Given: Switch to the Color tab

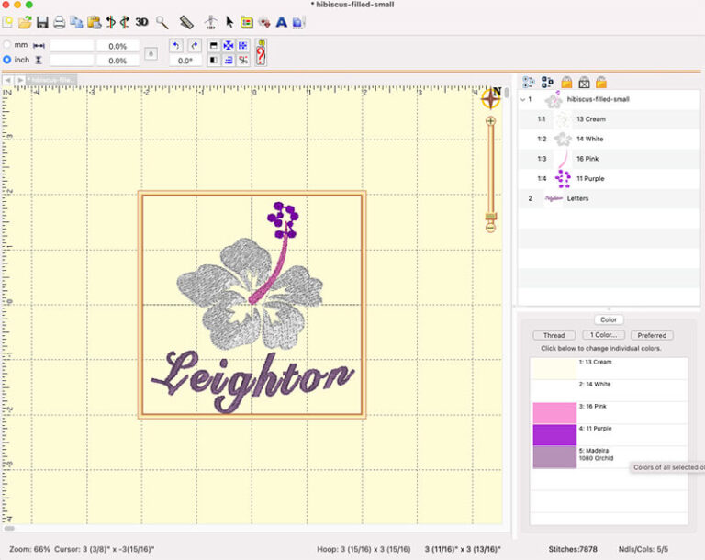Looking at the screenshot, I should click(x=609, y=319).
